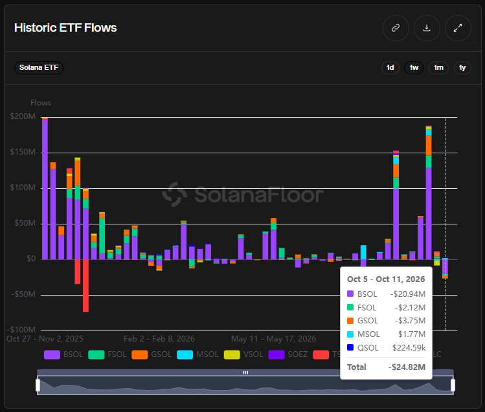Viewport: 485px width, 412px height.
Task: Toggle FSOL series in the legend
Action: click(x=107, y=354)
